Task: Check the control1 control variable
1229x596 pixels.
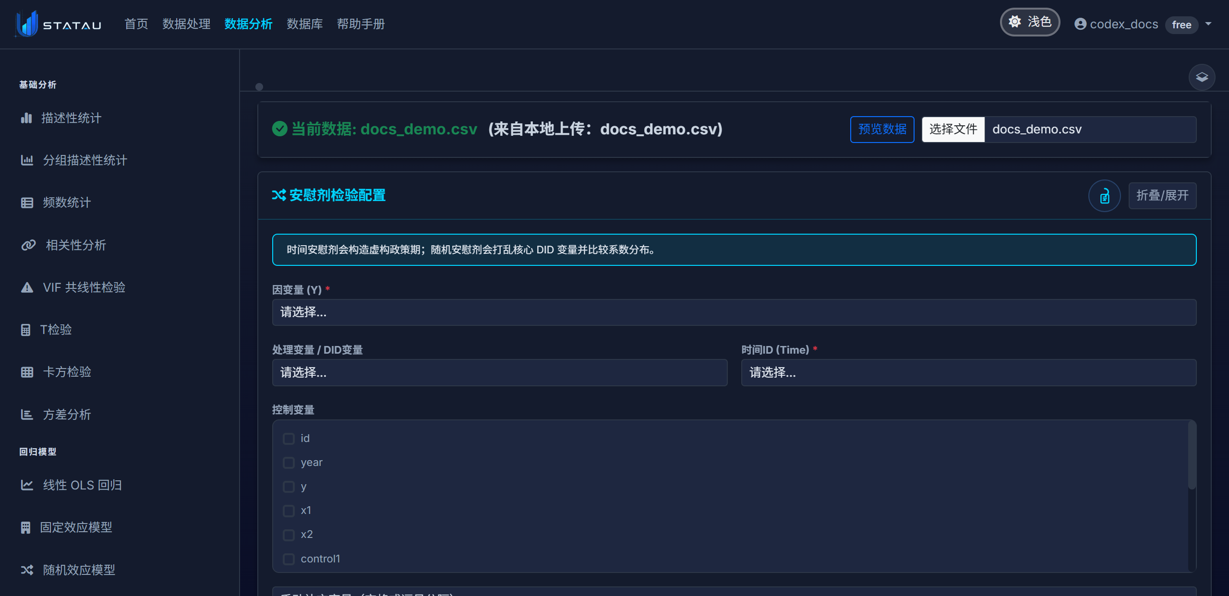Action: tap(289, 559)
